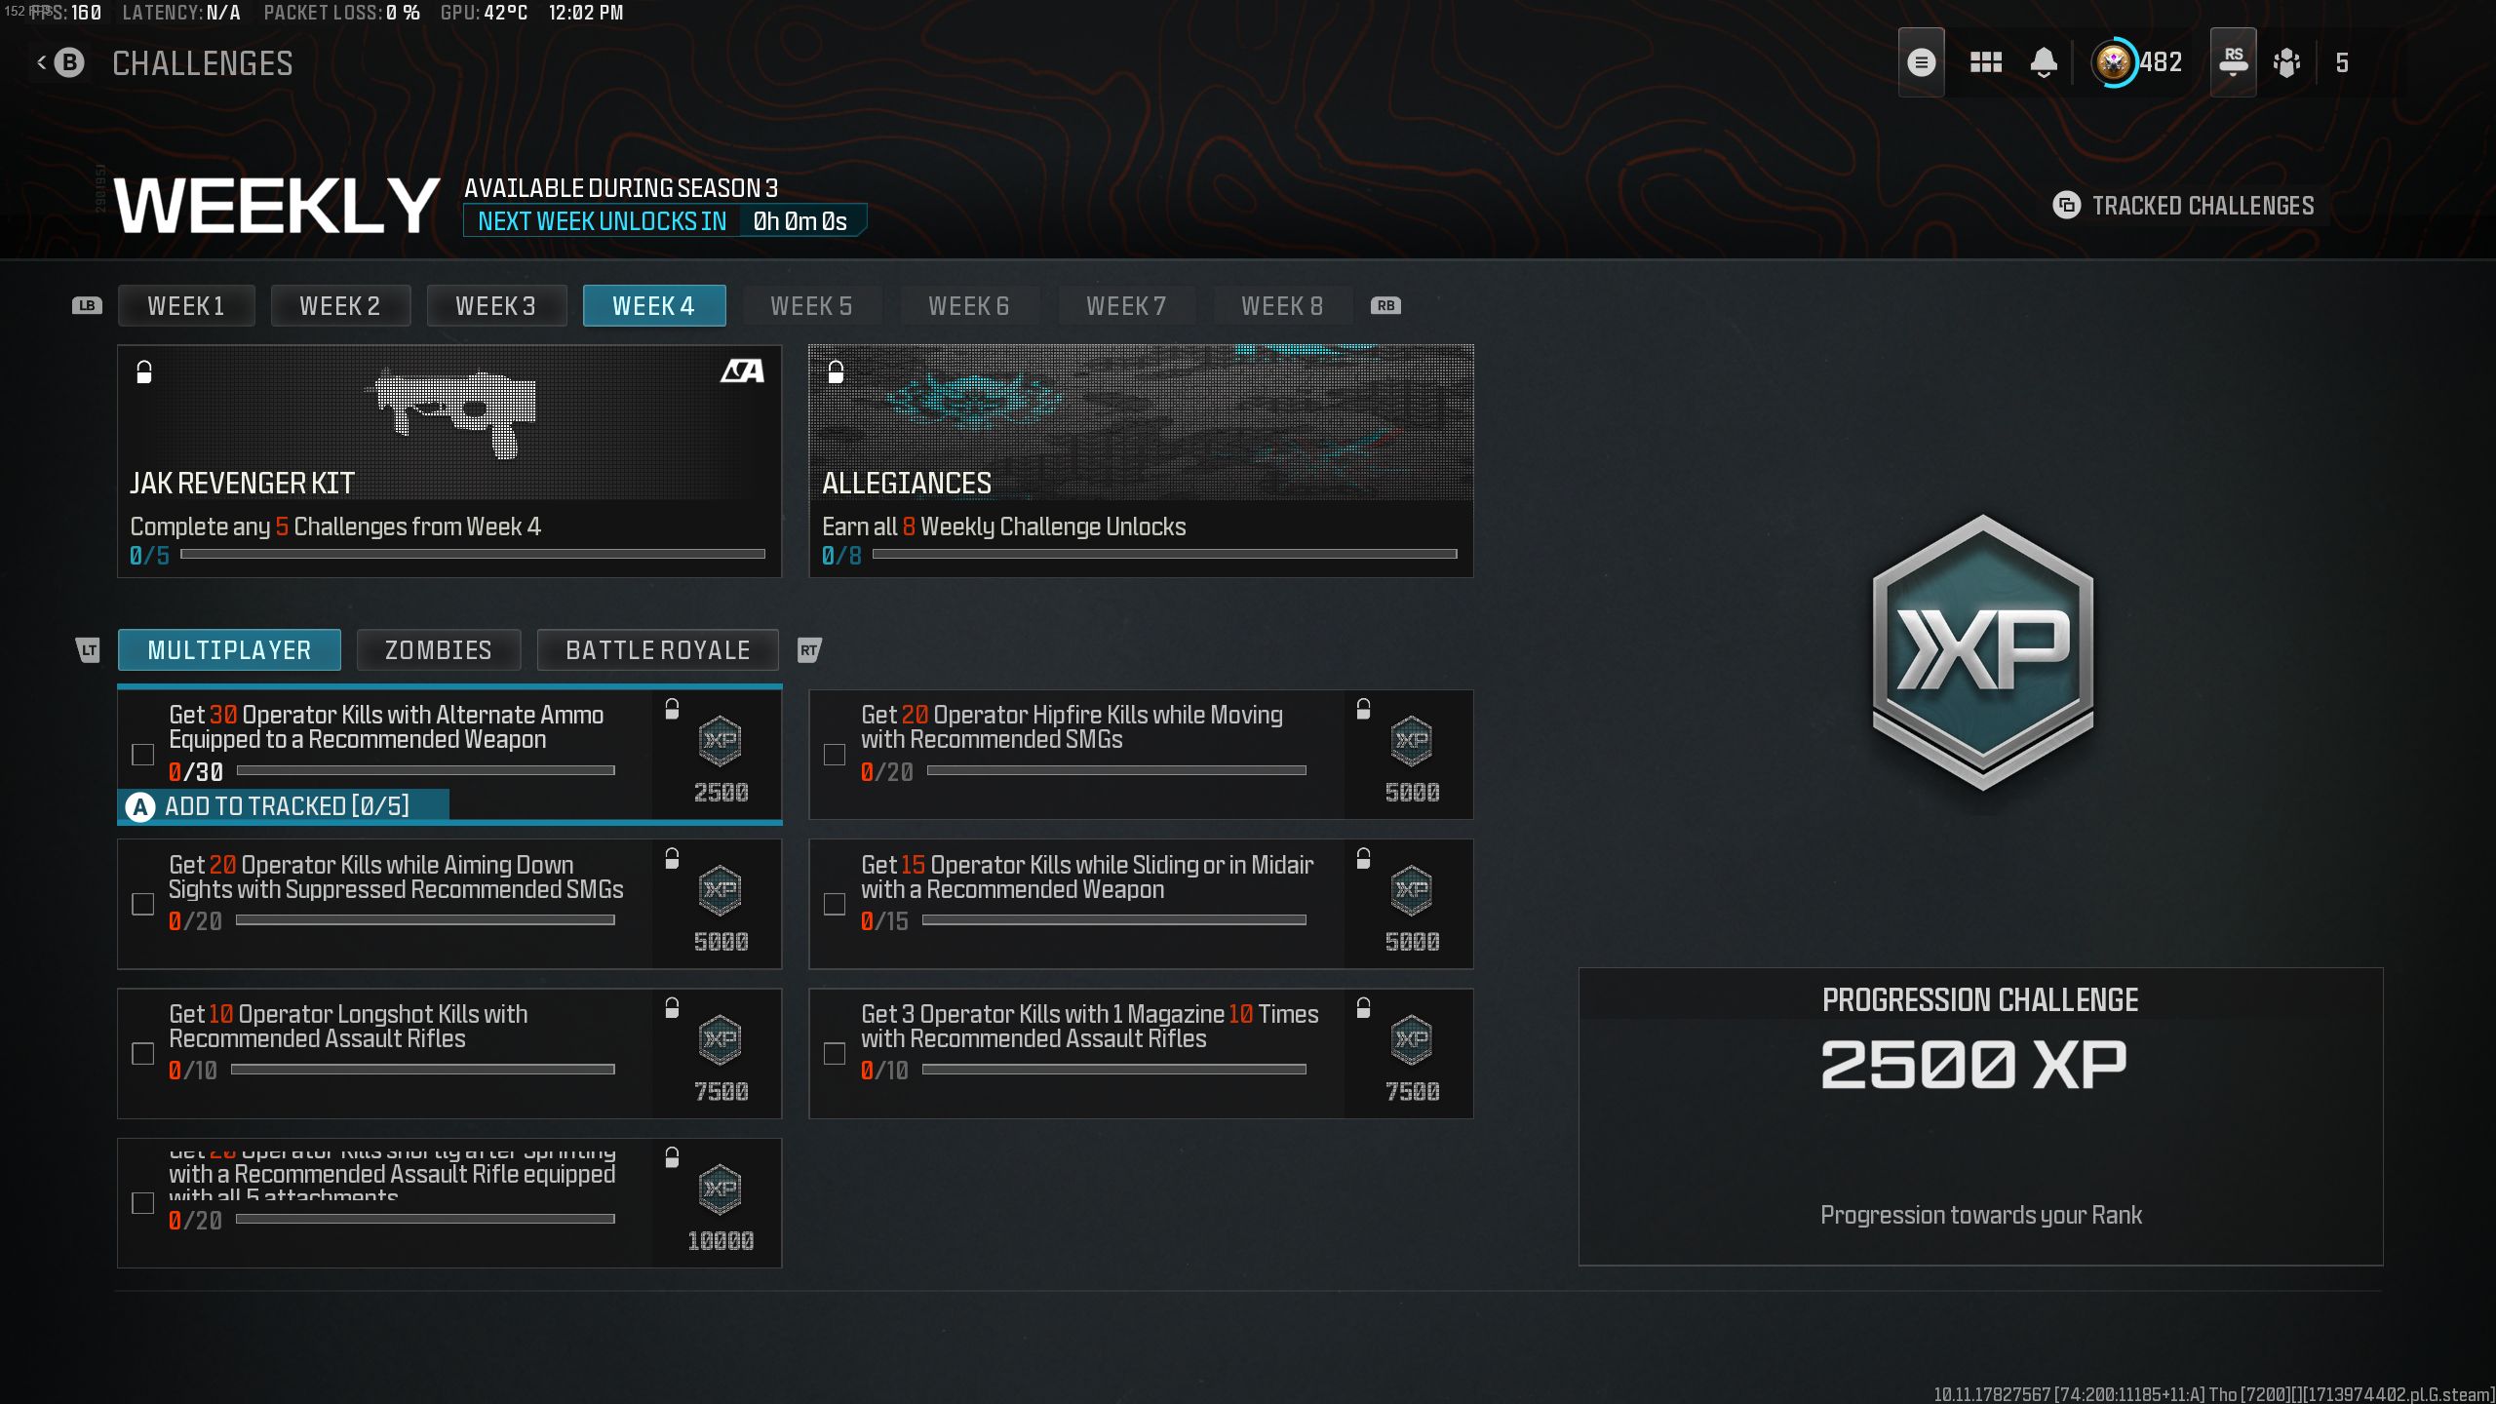The height and width of the screenshot is (1404, 2496).
Task: Open the RS social icon
Action: coord(2233,63)
